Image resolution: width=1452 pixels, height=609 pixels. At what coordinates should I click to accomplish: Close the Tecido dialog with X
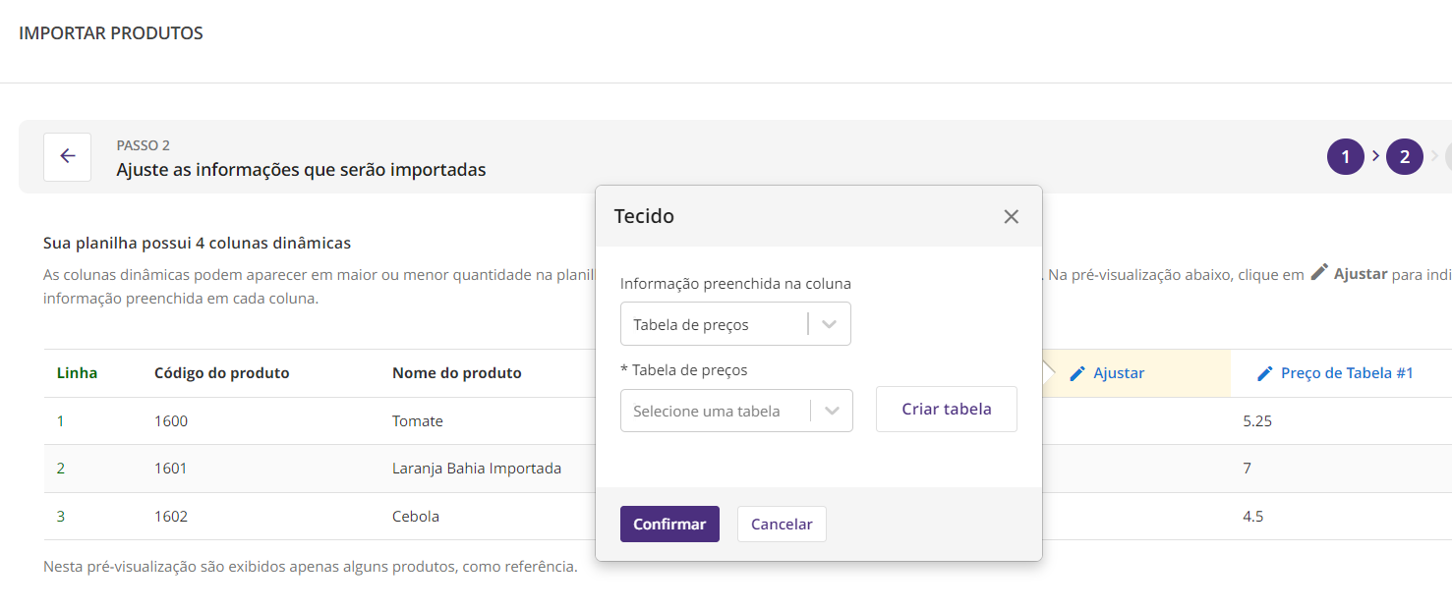pyautogui.click(x=1011, y=217)
